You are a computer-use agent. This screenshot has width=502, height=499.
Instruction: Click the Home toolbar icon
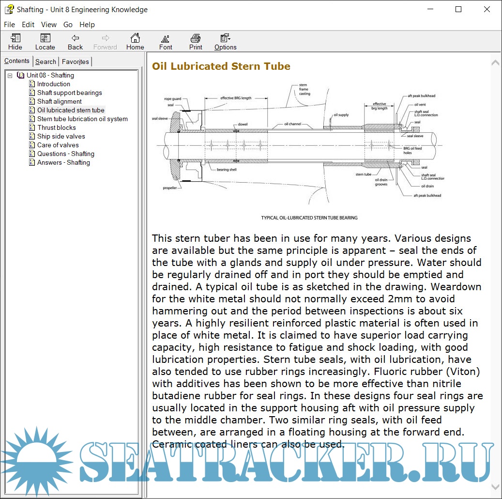[x=135, y=39]
